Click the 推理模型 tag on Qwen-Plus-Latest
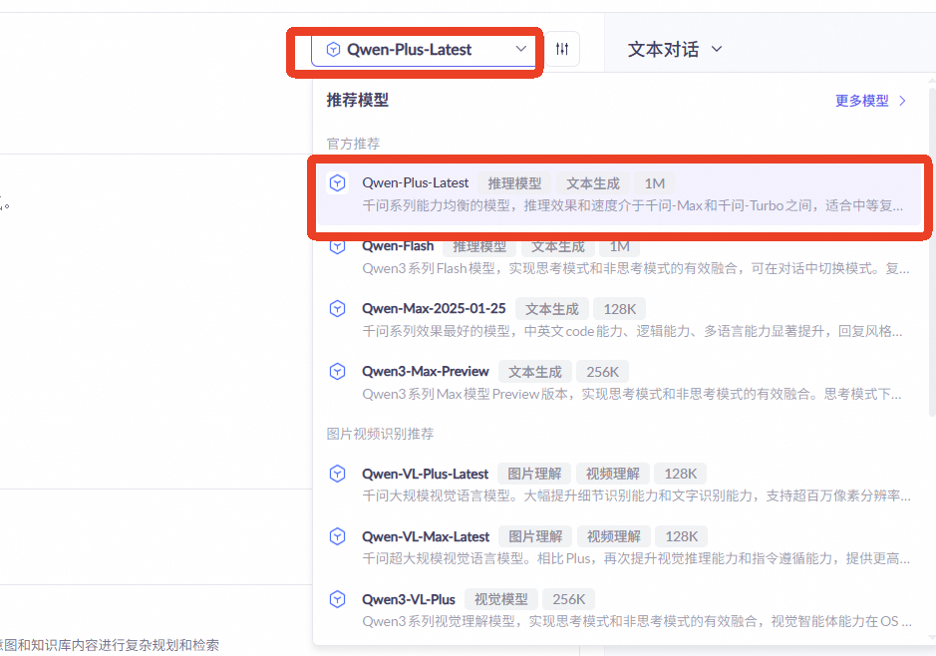Image resolution: width=936 pixels, height=656 pixels. pos(514,183)
